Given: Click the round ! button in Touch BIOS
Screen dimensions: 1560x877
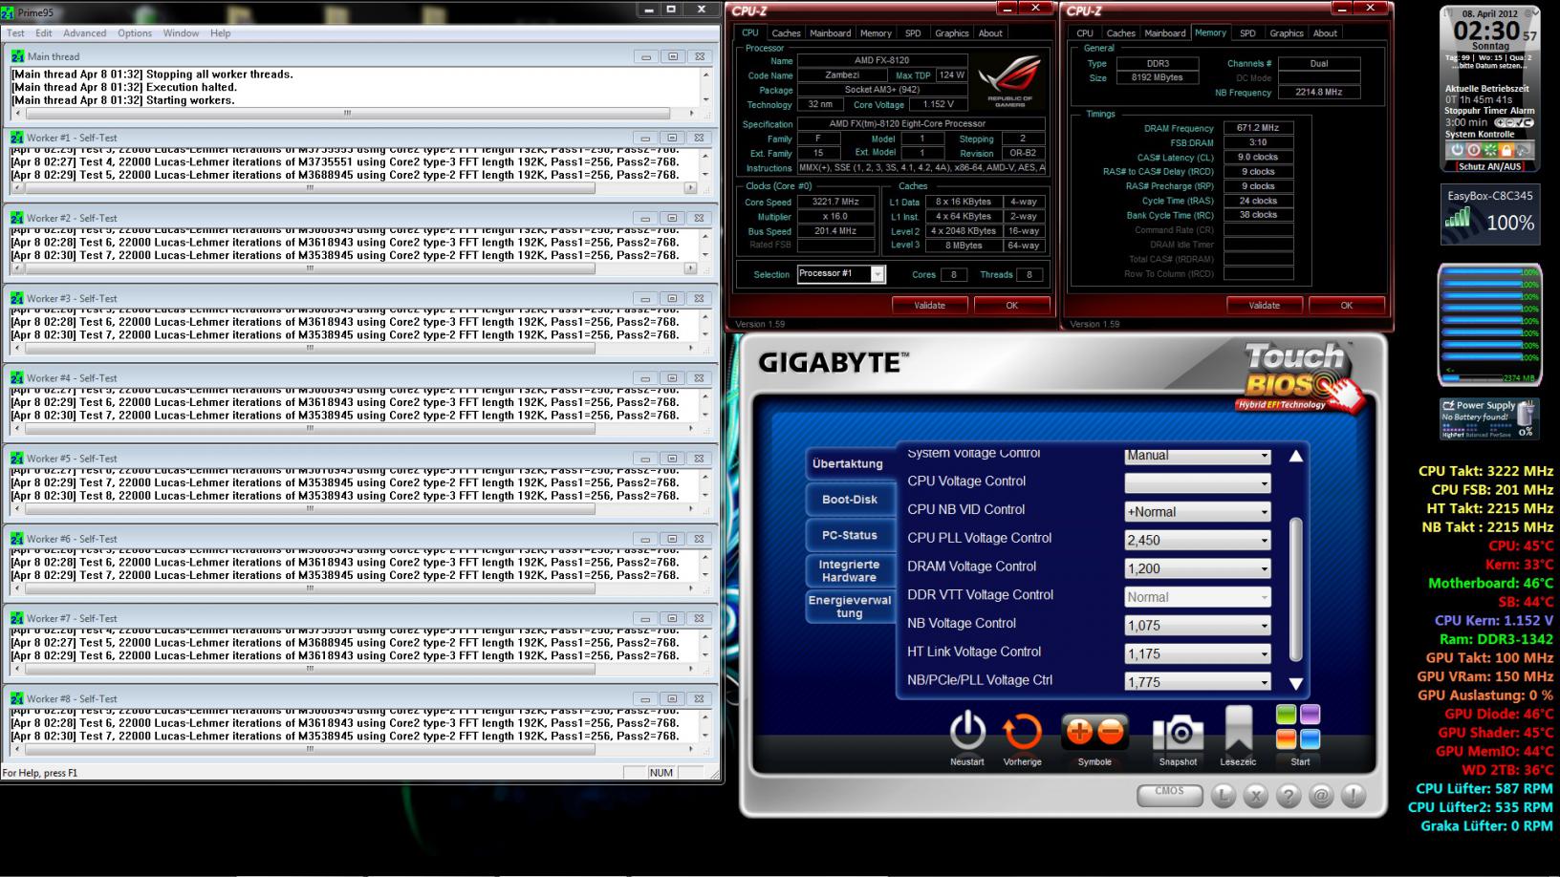Looking at the screenshot, I should [1354, 796].
